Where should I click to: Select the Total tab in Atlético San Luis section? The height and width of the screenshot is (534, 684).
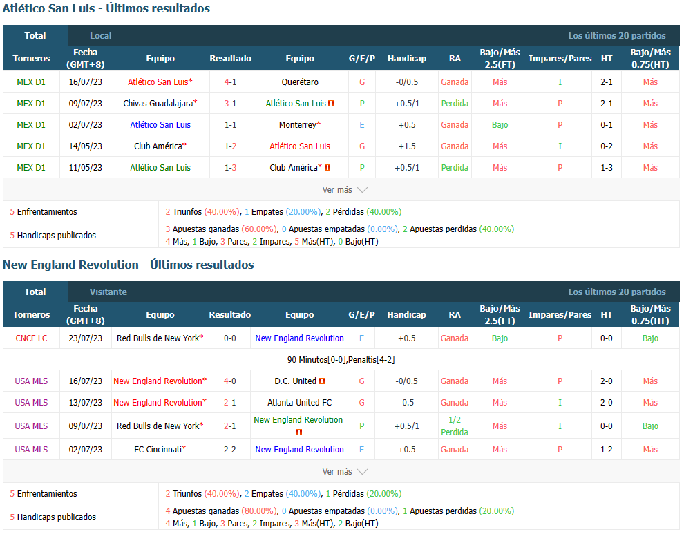coord(35,35)
